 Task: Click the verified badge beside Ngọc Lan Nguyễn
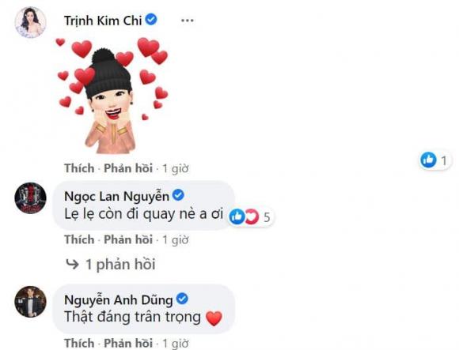click(x=178, y=195)
